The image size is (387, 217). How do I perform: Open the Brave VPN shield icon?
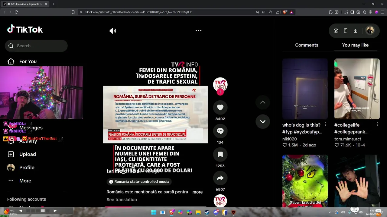(x=370, y=12)
